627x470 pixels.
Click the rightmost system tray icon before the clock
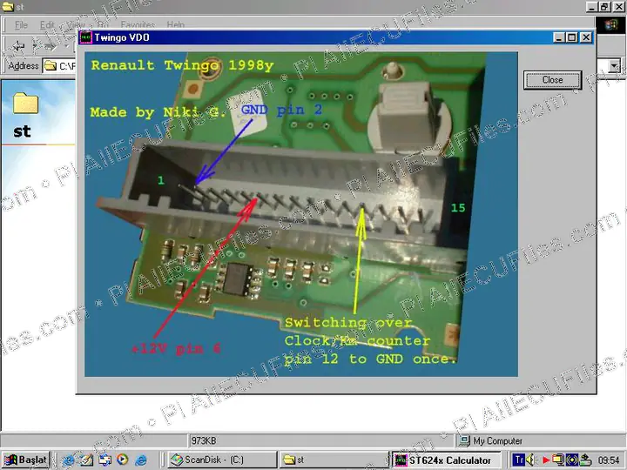point(586,460)
